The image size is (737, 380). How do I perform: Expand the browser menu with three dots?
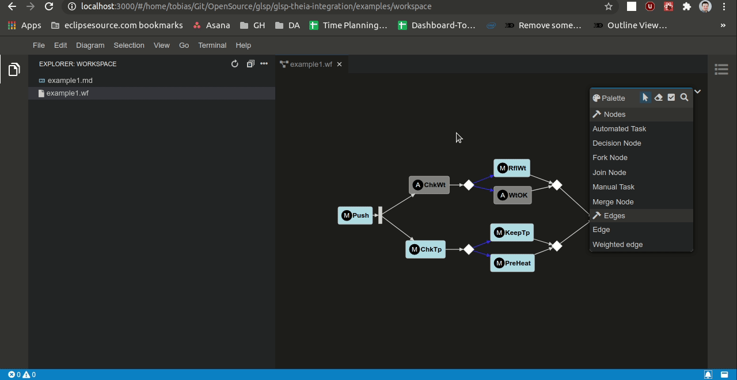tap(724, 6)
